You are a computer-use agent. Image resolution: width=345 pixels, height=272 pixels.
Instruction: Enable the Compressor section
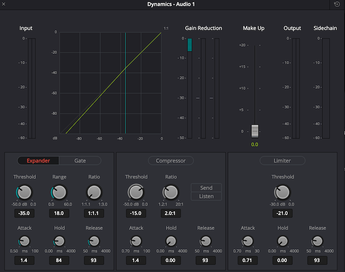(x=171, y=161)
